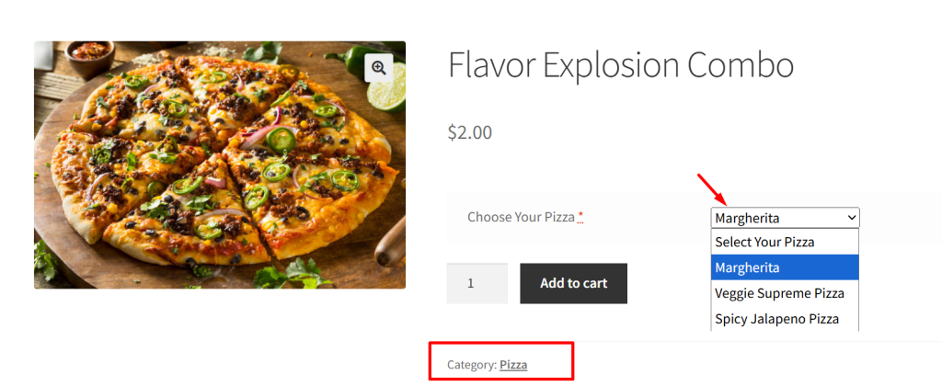Screen dimensions: 942x386
Task: Click the dropdown chevron arrow of pizza selector
Action: pos(852,219)
